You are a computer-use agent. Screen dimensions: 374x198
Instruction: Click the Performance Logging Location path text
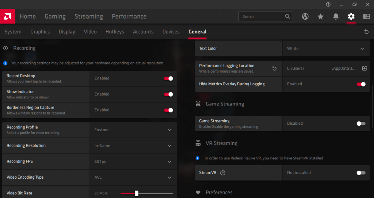coord(322,69)
